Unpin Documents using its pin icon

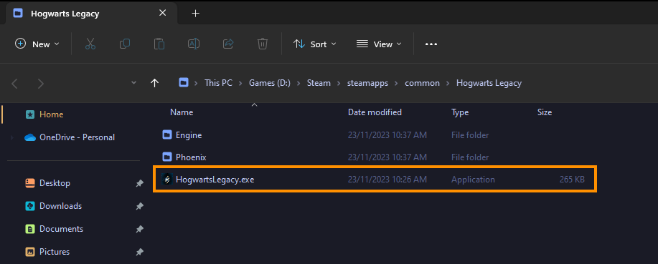[139, 229]
